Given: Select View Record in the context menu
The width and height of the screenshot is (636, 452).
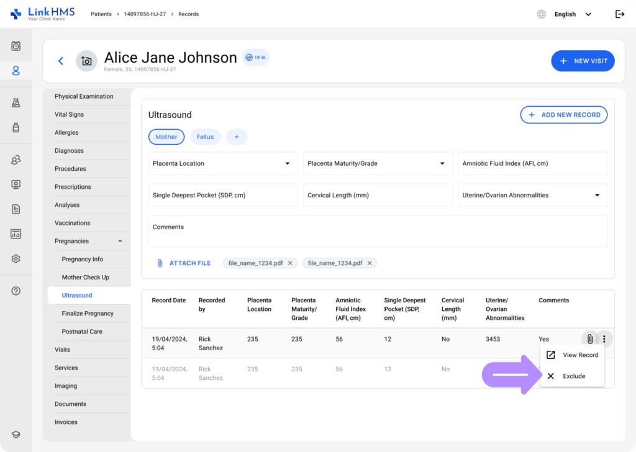Looking at the screenshot, I should coord(579,355).
